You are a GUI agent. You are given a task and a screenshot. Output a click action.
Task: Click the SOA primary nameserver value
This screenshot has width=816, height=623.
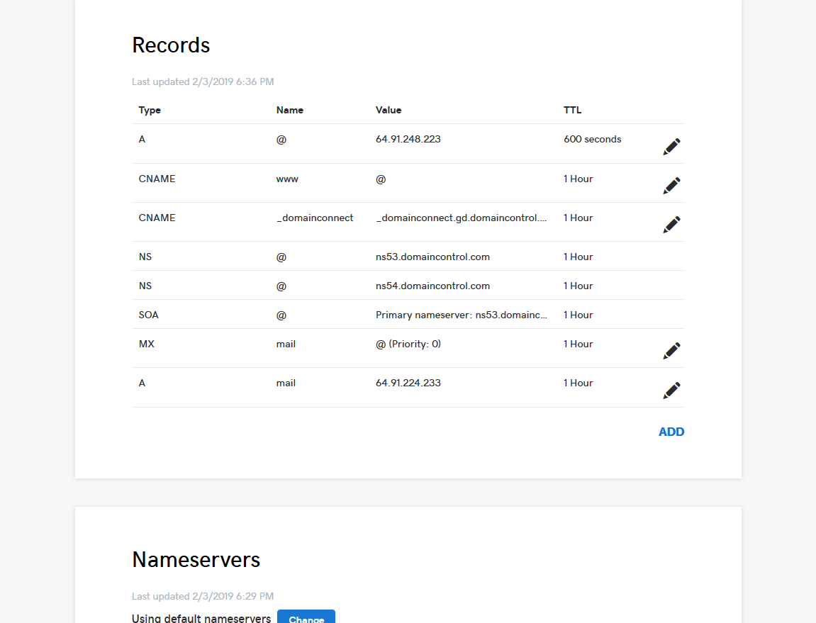[461, 315]
